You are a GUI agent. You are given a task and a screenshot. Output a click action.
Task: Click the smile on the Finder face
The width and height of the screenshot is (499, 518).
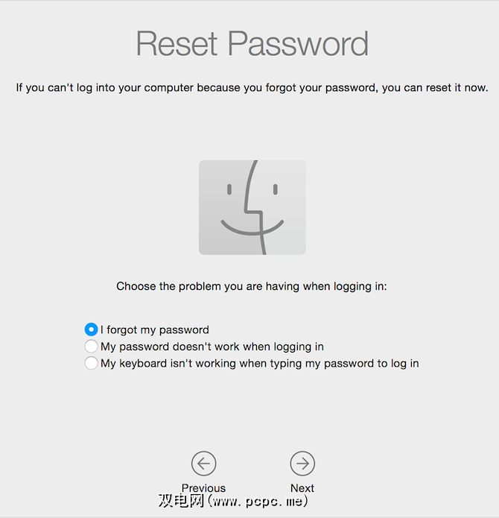tap(252, 229)
